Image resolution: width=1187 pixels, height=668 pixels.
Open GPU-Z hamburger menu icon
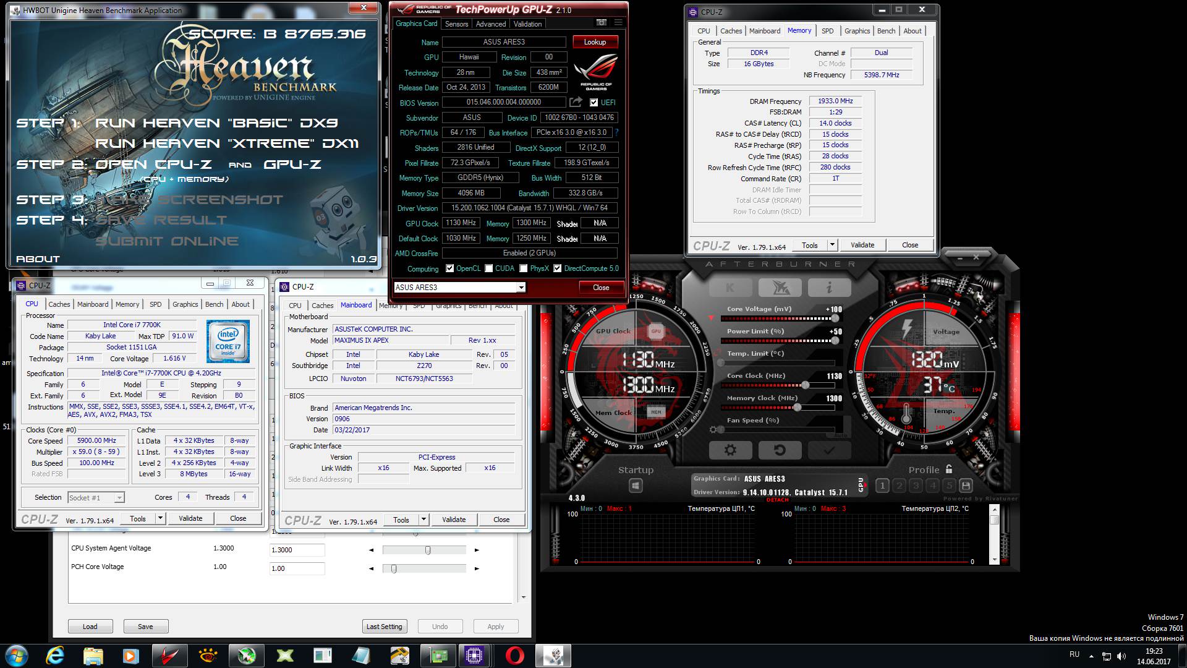[x=618, y=23]
